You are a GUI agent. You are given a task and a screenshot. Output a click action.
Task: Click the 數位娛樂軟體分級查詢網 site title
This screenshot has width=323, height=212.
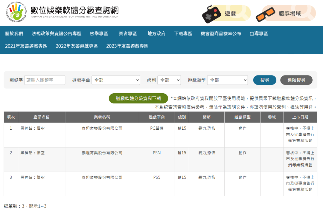point(74,10)
